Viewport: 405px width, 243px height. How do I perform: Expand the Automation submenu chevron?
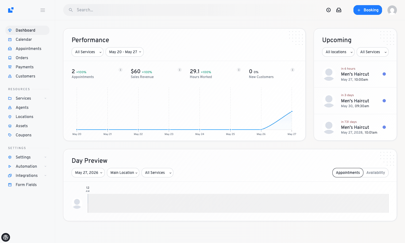pos(45,166)
